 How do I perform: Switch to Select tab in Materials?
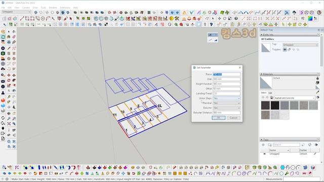click(263, 93)
